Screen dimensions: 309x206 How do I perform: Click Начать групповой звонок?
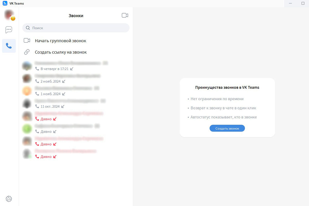[61, 40]
